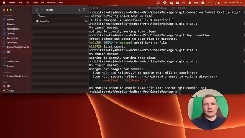The image size is (245, 138).
Task: Open the Apple menu
Action: pos(4,3)
